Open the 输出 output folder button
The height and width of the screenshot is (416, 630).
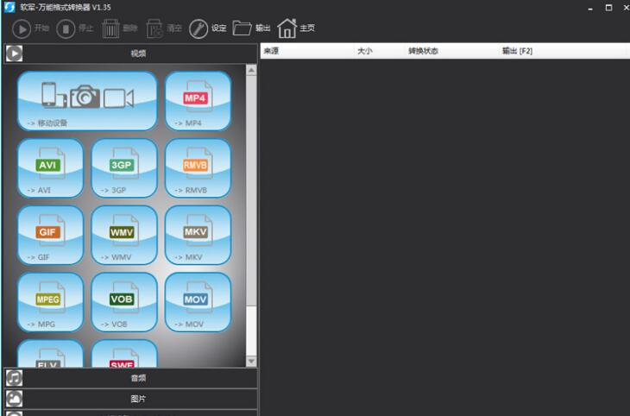[x=251, y=28]
